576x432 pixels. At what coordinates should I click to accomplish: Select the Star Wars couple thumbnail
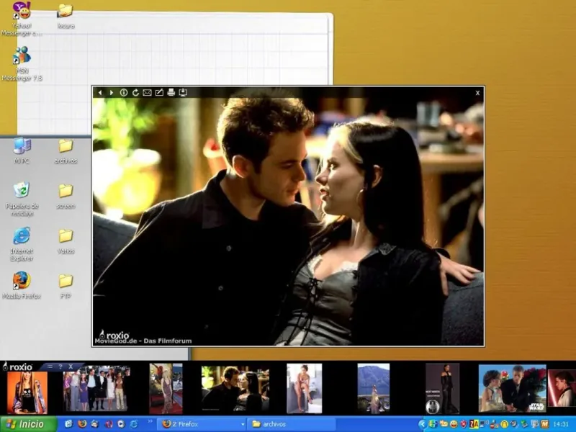pyautogui.click(x=512, y=389)
